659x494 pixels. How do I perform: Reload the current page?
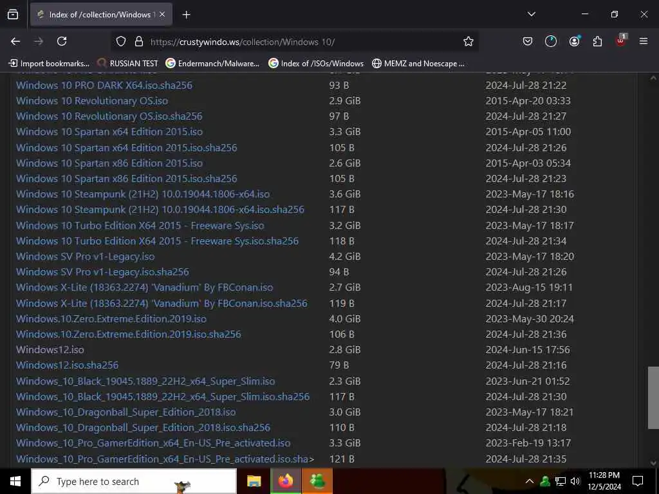(x=62, y=41)
